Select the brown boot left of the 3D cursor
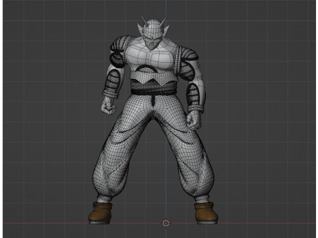Image resolution: width=318 pixels, height=238 pixels. coord(101,212)
